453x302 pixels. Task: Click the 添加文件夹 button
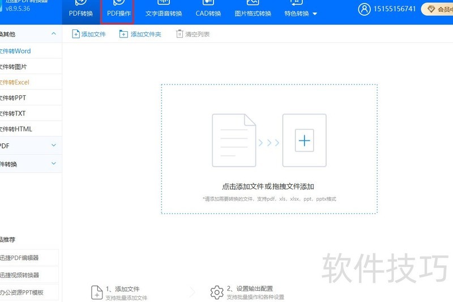pyautogui.click(x=140, y=34)
